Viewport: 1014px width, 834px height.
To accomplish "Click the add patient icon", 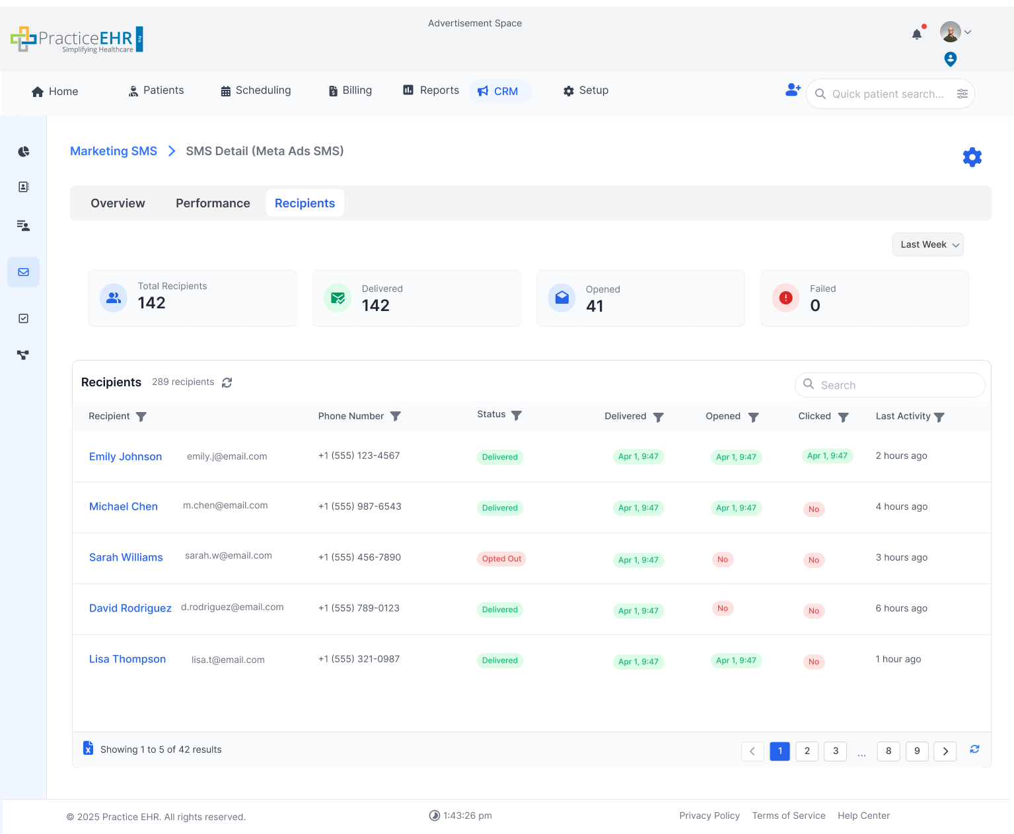I will pos(793,90).
